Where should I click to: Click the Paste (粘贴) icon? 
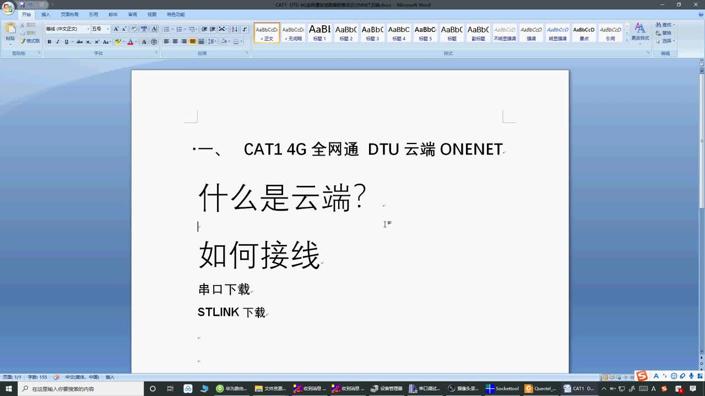(10, 29)
